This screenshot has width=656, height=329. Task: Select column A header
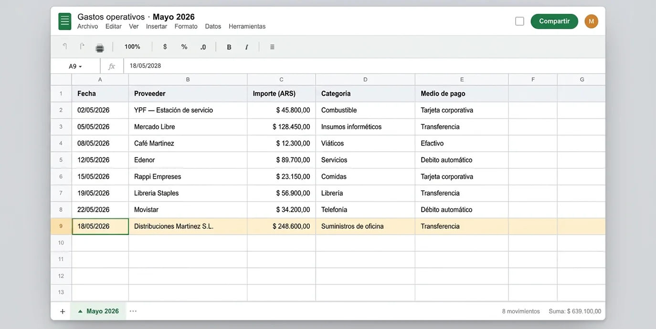click(100, 80)
